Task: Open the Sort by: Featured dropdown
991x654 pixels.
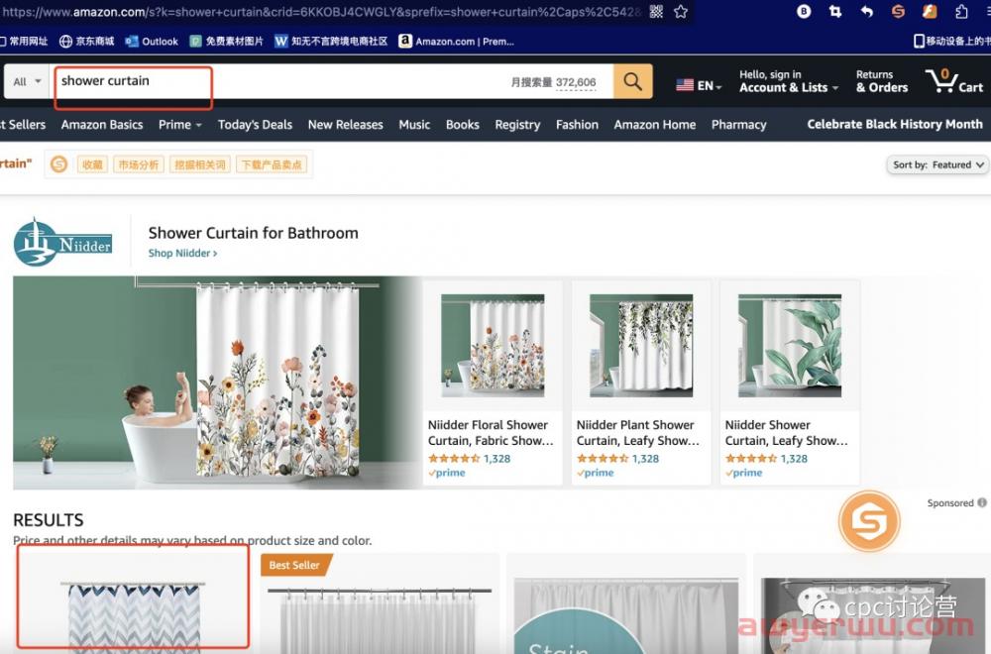Action: tap(937, 164)
